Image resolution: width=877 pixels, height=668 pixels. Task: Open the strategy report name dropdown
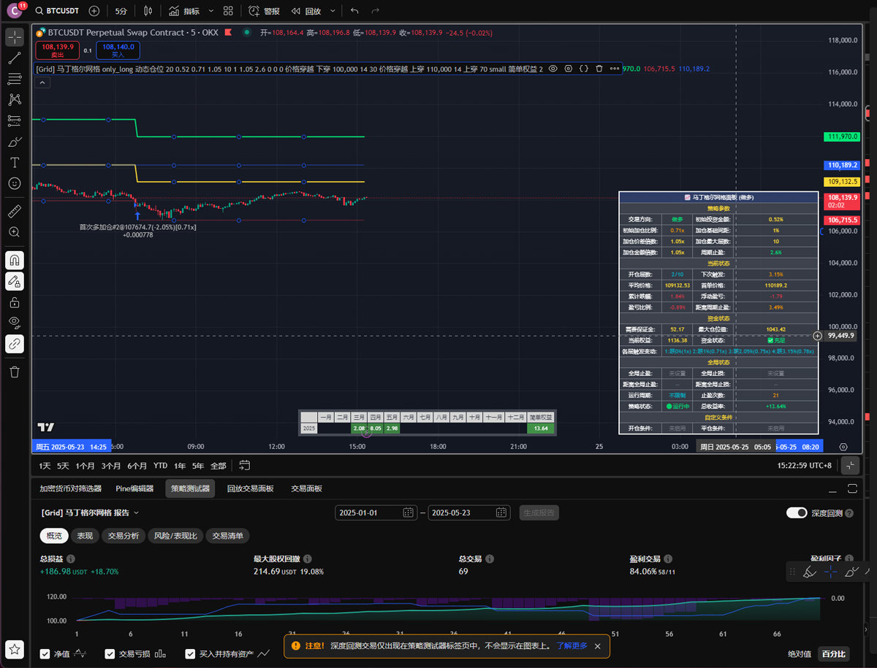136,513
